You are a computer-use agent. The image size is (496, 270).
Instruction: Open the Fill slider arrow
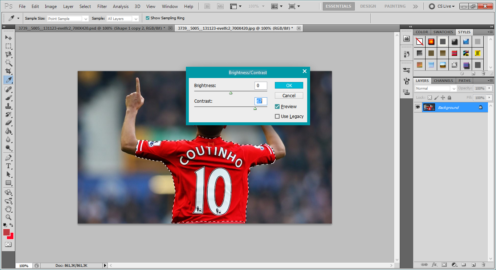[x=489, y=98]
